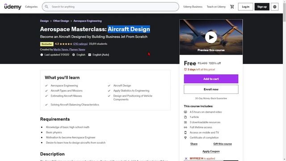This screenshot has height=161, width=286.
Task: Open the 210 ratings link
Action: [x=80, y=44]
